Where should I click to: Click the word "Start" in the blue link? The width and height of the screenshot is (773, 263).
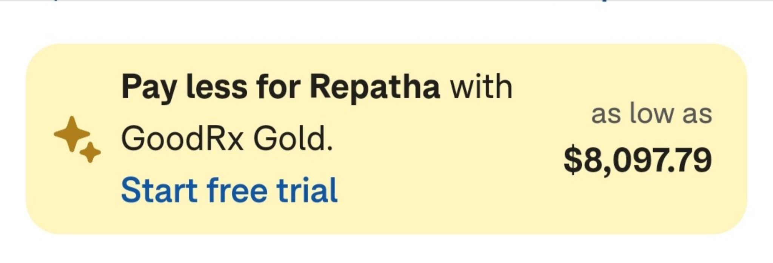(x=159, y=190)
